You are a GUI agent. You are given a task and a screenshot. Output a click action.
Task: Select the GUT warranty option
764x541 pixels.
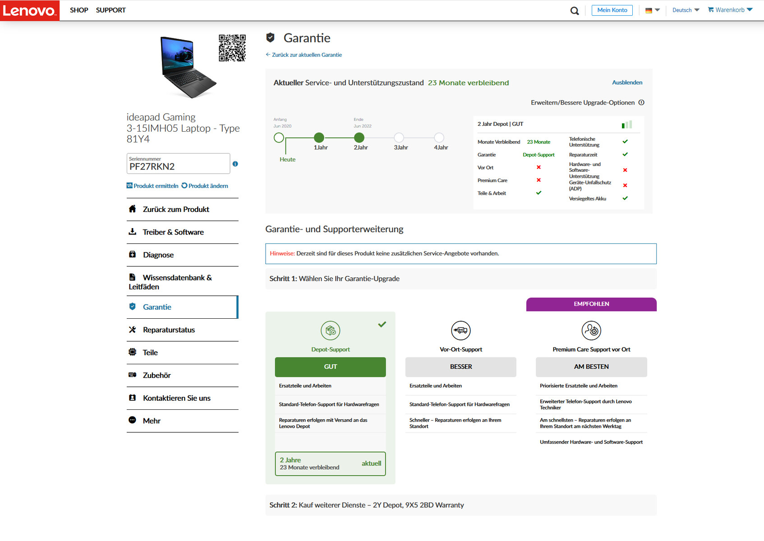point(331,367)
